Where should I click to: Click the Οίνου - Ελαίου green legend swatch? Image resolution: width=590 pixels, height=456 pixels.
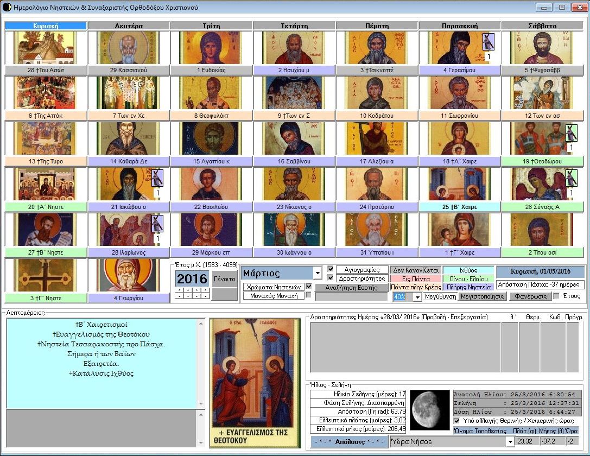tap(468, 279)
